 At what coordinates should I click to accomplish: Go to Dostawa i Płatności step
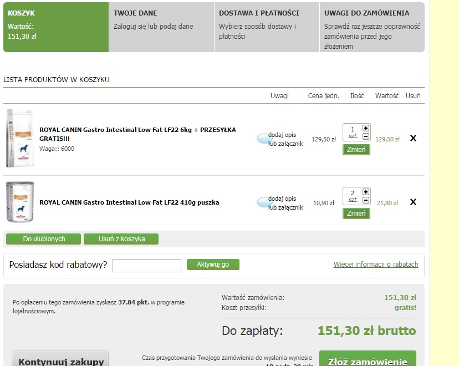pyautogui.click(x=266, y=27)
